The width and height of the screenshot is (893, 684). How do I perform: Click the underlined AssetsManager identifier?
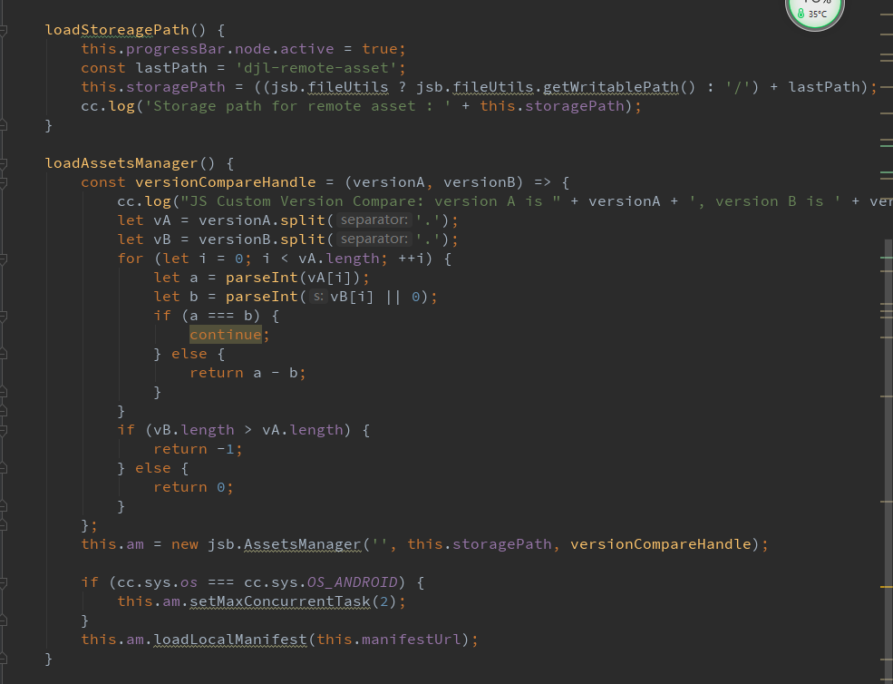click(303, 544)
